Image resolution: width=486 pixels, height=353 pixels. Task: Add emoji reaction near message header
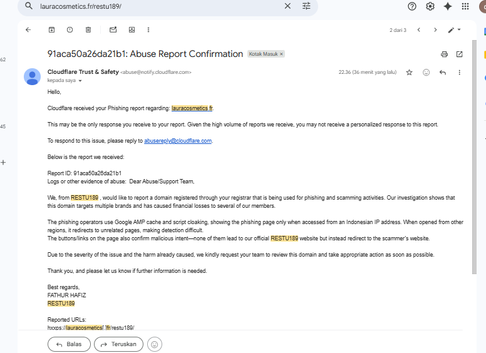(x=426, y=73)
